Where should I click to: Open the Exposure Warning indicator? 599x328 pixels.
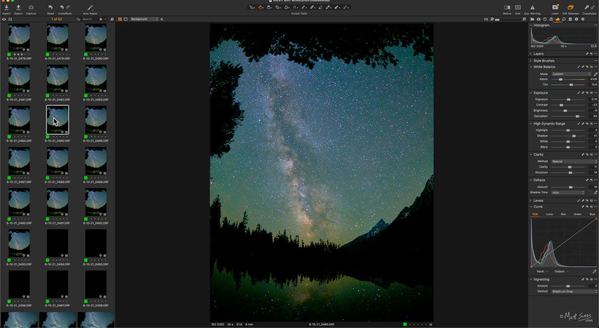click(532, 8)
